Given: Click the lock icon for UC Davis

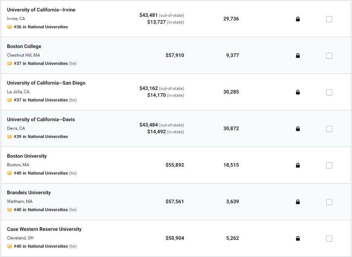Looking at the screenshot, I should [298, 129].
